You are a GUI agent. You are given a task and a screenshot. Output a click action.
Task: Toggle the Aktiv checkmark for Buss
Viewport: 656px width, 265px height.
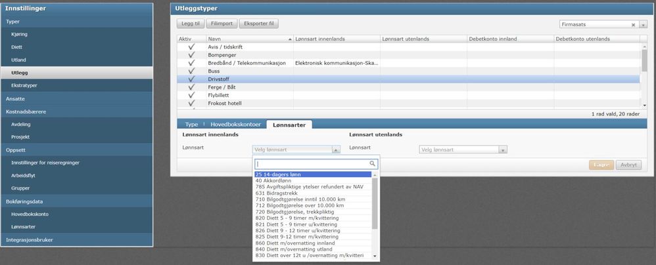192,71
